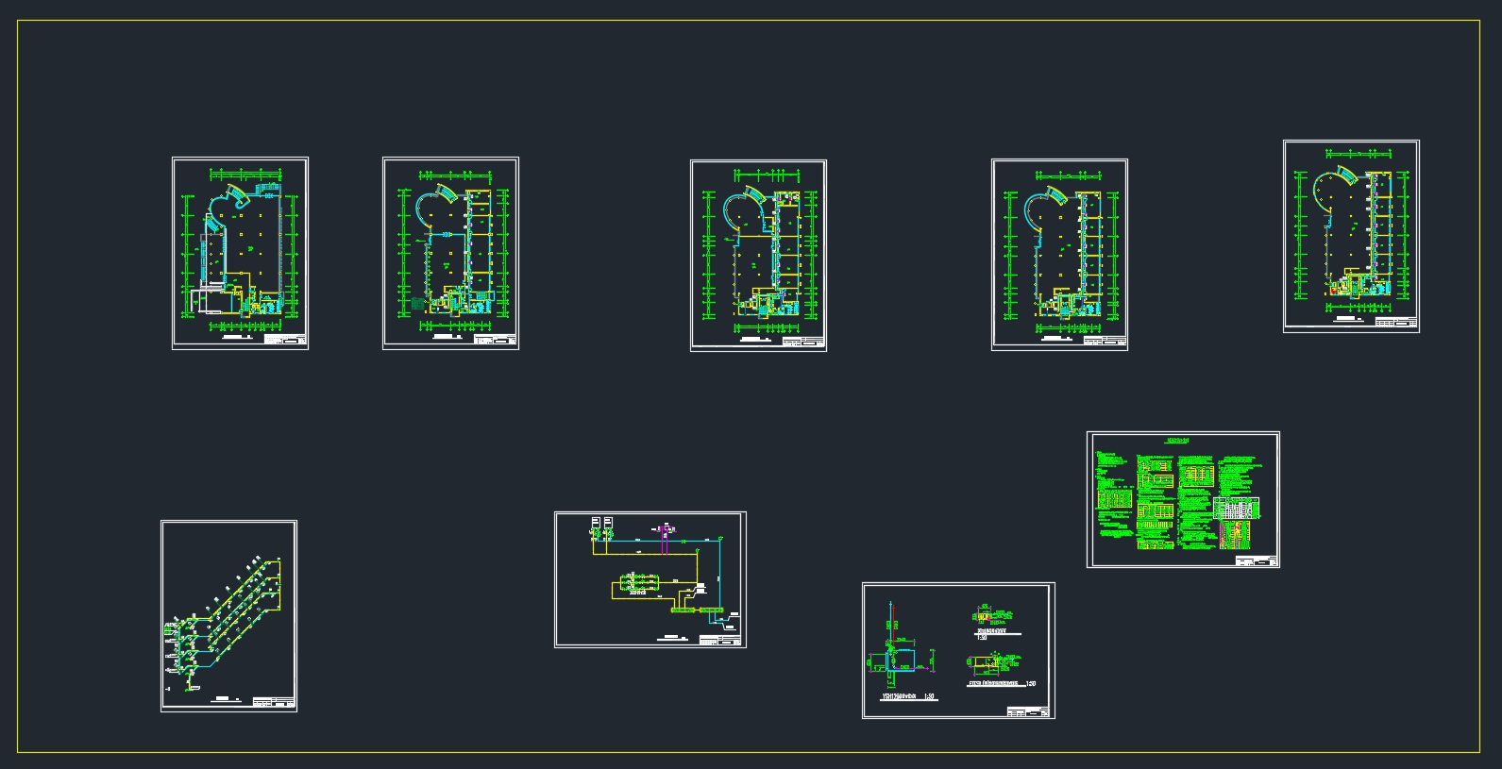Click the red marker in rightmost floor plan
Image resolution: width=1502 pixels, height=769 pixels.
tap(1331, 292)
